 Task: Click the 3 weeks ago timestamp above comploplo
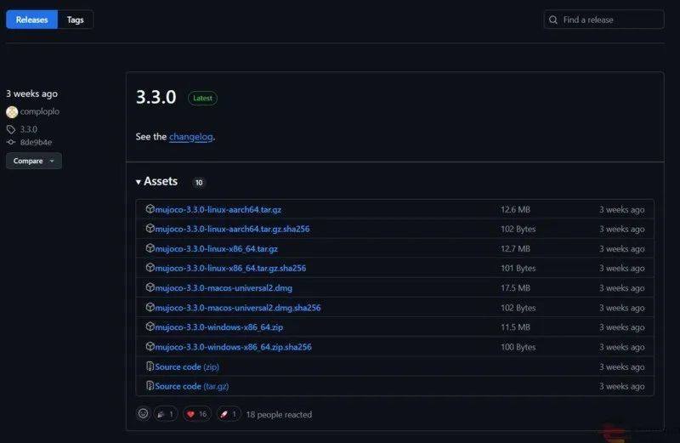pos(32,94)
